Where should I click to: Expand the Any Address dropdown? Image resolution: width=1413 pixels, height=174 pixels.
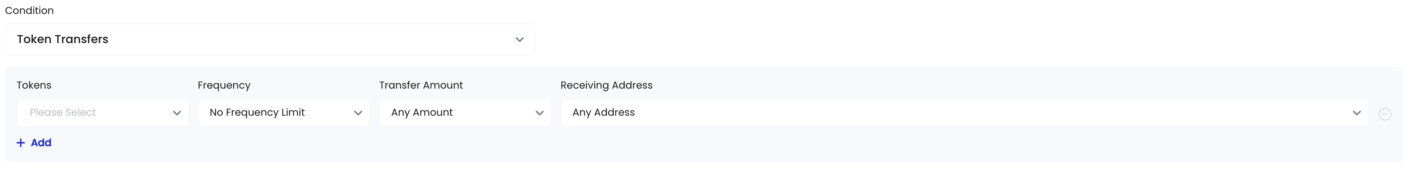(x=964, y=113)
